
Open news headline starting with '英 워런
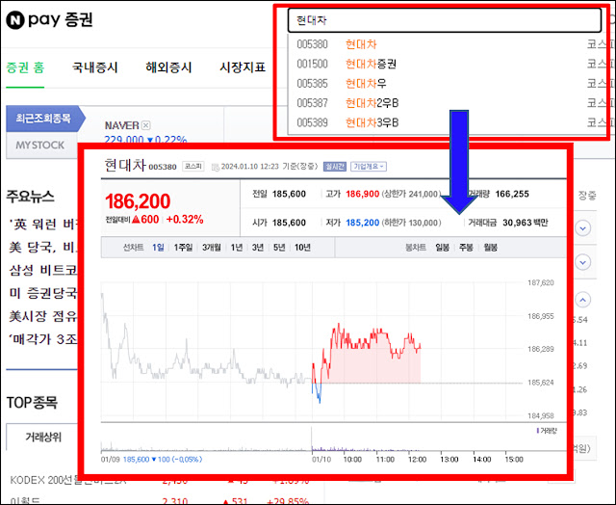pos(43,225)
